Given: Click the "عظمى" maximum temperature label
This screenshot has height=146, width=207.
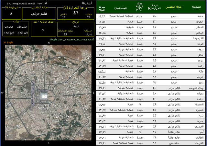Looking at the screenshot, I should 63,14.
